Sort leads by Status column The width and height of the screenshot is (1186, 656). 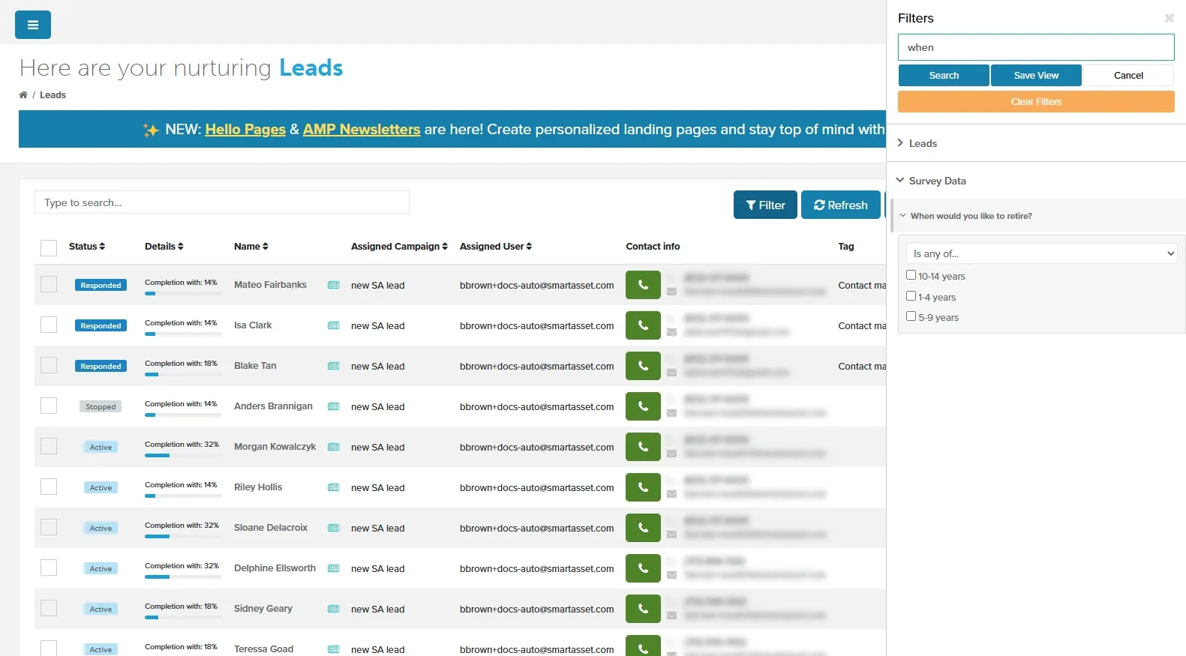(87, 247)
